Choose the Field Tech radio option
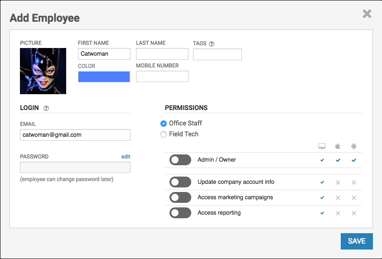The image size is (382, 259). click(164, 134)
